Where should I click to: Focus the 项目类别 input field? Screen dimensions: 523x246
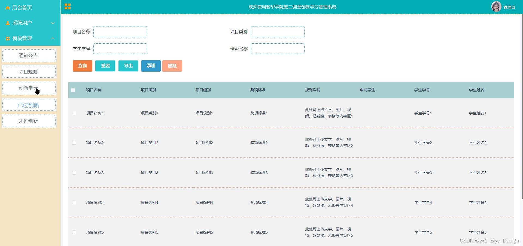point(278,32)
